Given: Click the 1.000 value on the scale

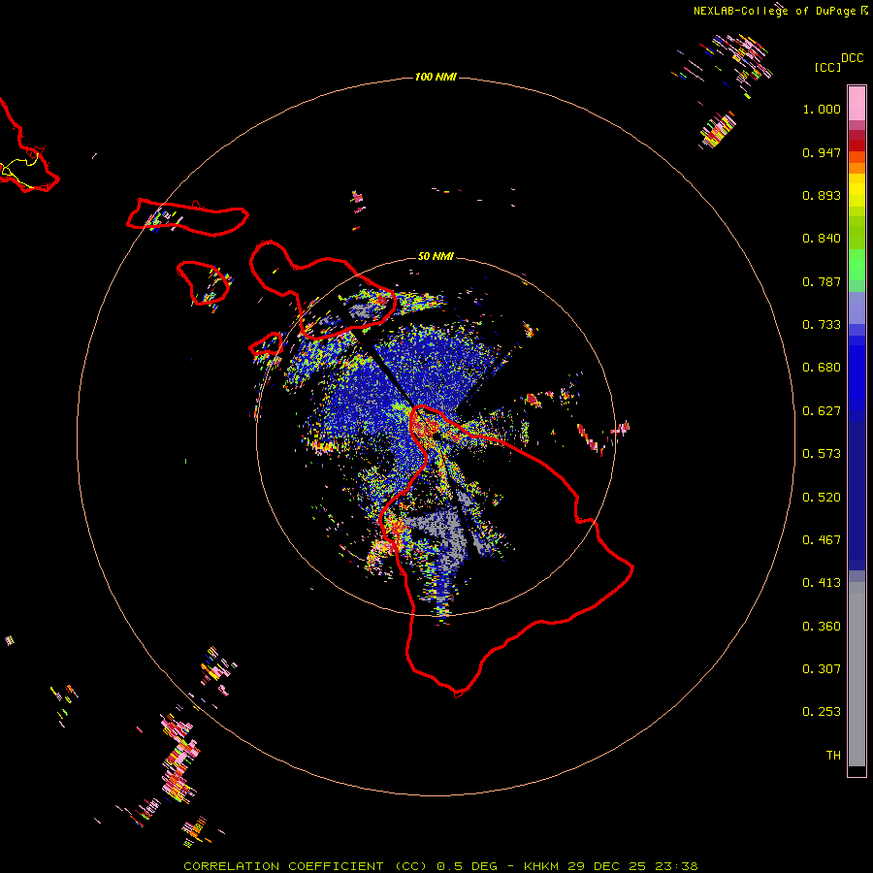Looking at the screenshot, I should click(x=822, y=109).
